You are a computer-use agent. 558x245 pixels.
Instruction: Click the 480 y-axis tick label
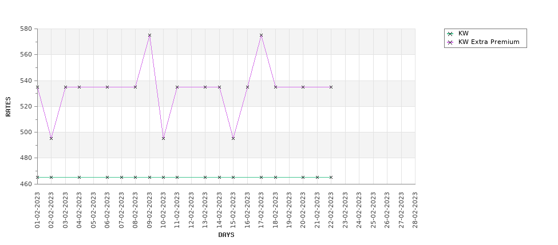[x=27, y=158]
